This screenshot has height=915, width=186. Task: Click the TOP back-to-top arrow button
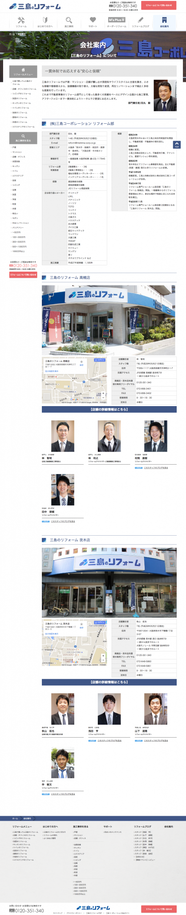pyautogui.click(x=177, y=146)
